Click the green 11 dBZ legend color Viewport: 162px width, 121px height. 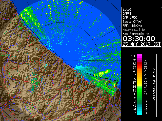[139, 90]
